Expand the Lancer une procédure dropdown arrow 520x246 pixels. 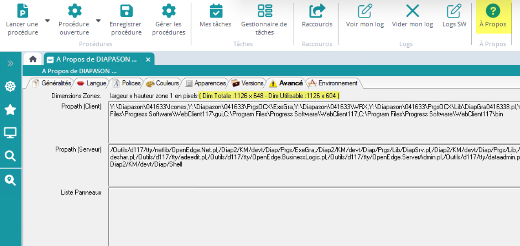(47, 21)
